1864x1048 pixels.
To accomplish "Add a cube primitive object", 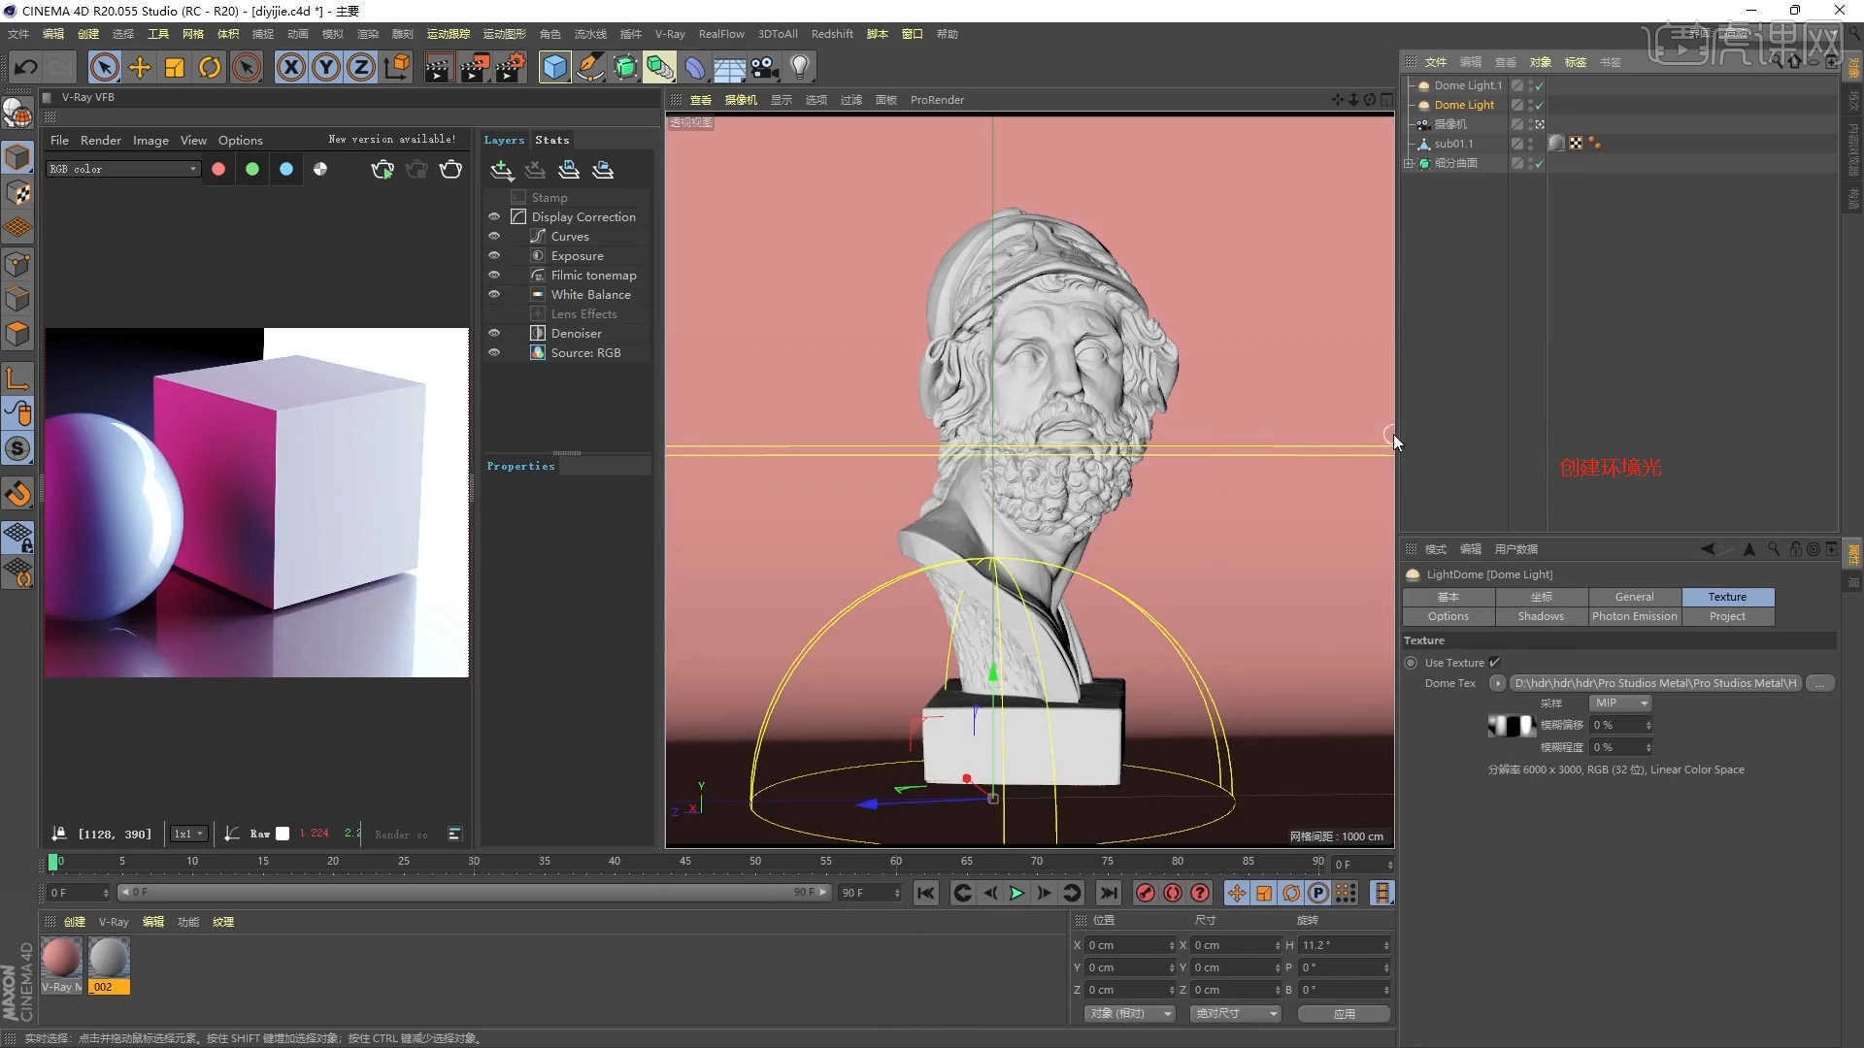I will coord(554,67).
